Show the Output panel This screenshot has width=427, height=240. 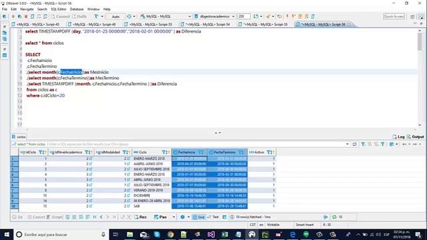(x=415, y=137)
